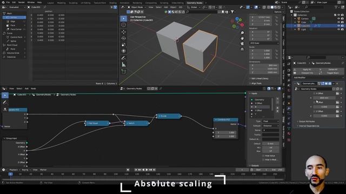This screenshot has height=194, width=346.
Task: Switch perspective/orthographic grid icon in viewport
Action: pyautogui.click(x=242, y=49)
